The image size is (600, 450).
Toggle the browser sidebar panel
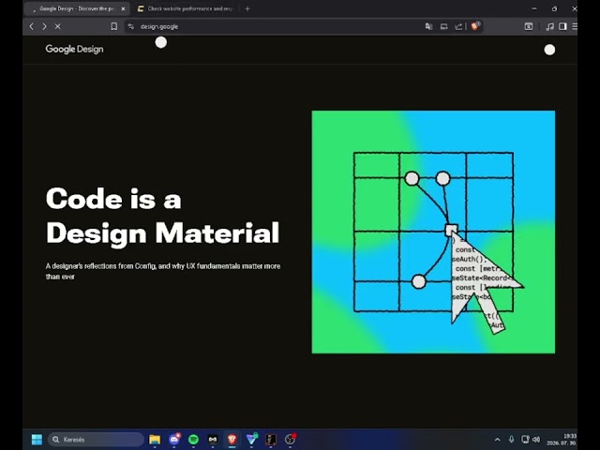pos(562,26)
